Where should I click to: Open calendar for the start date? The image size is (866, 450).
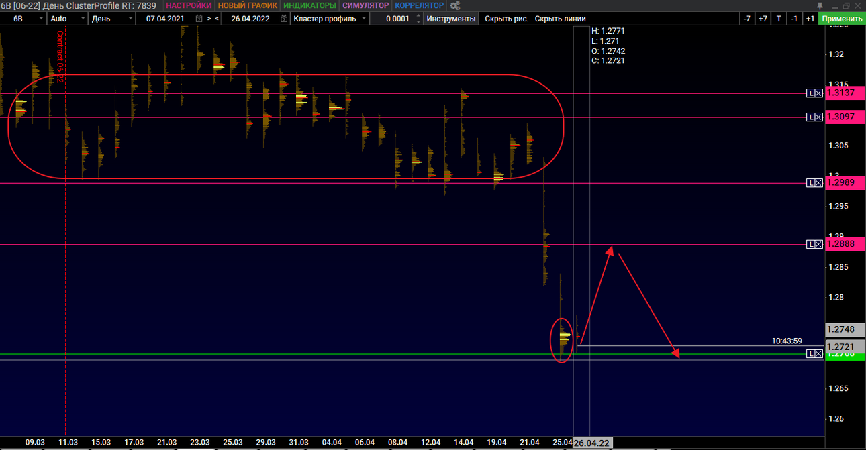199,19
